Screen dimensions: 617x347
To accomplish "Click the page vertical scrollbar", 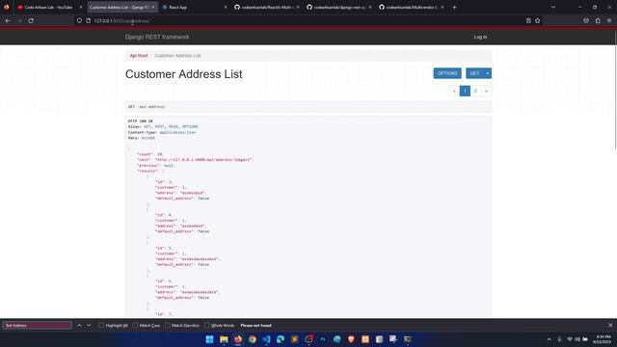I will (615, 91).
